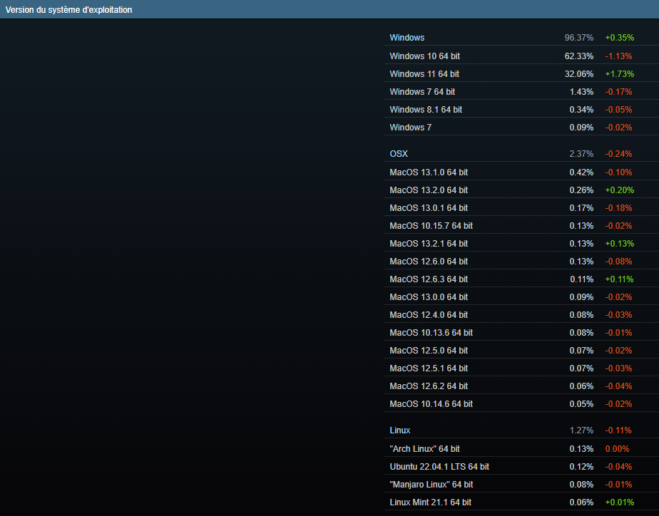Image resolution: width=659 pixels, height=516 pixels.
Task: Click the -1.13% change value
Action: (618, 56)
